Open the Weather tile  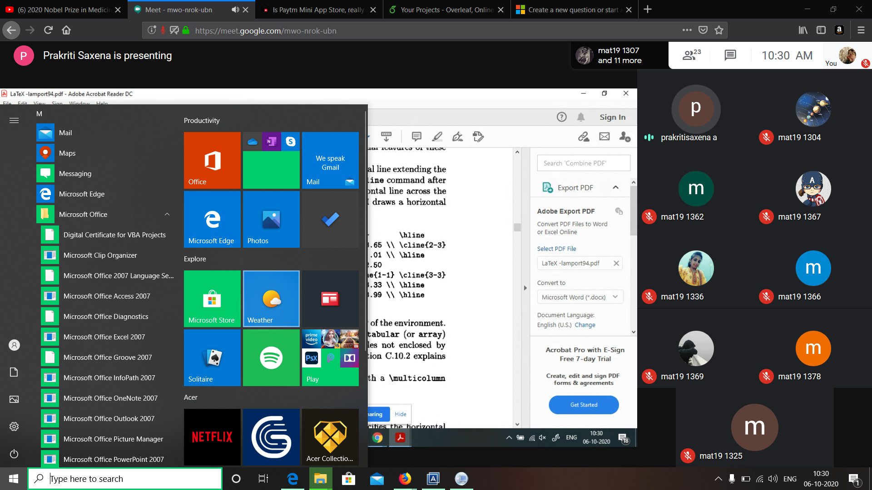pyautogui.click(x=271, y=299)
